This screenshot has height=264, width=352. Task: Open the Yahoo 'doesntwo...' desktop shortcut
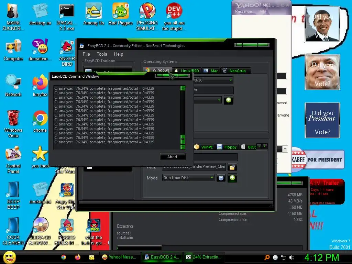click(x=40, y=50)
